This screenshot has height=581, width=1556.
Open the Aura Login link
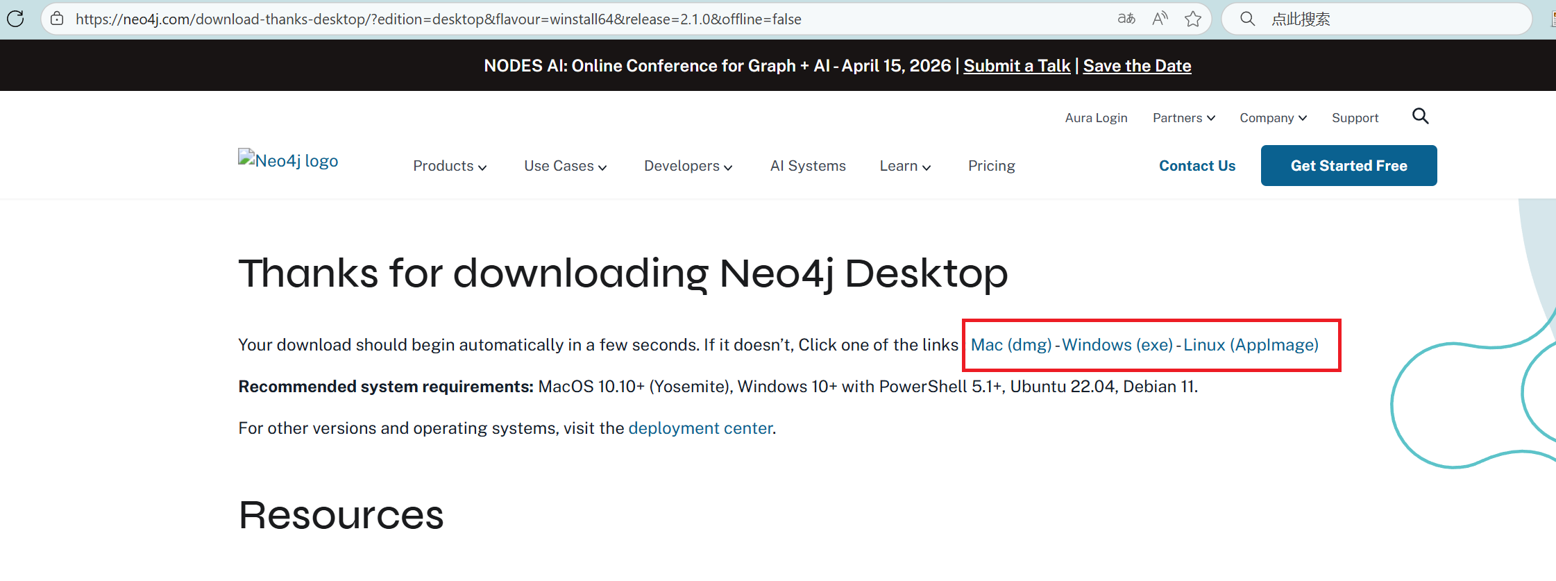(1096, 118)
